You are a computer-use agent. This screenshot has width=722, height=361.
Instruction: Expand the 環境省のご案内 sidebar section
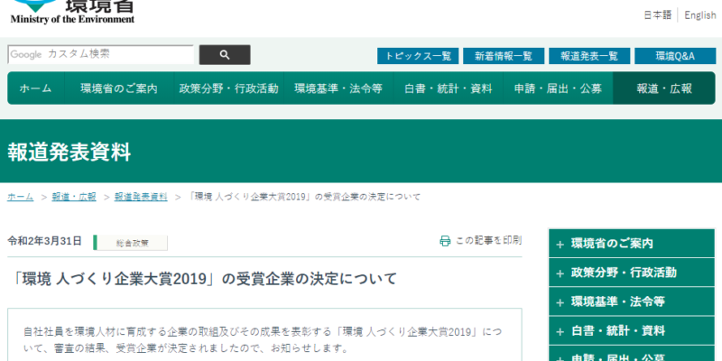(631, 243)
